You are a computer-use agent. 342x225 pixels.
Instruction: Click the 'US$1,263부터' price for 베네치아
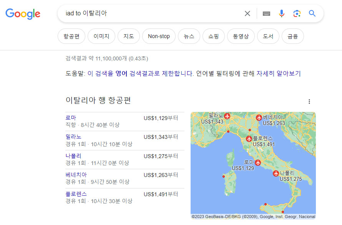(x=161, y=175)
